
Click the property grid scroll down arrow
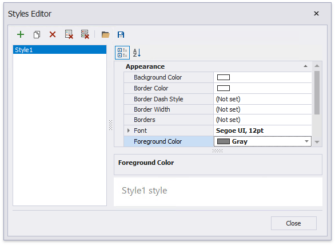(317, 142)
